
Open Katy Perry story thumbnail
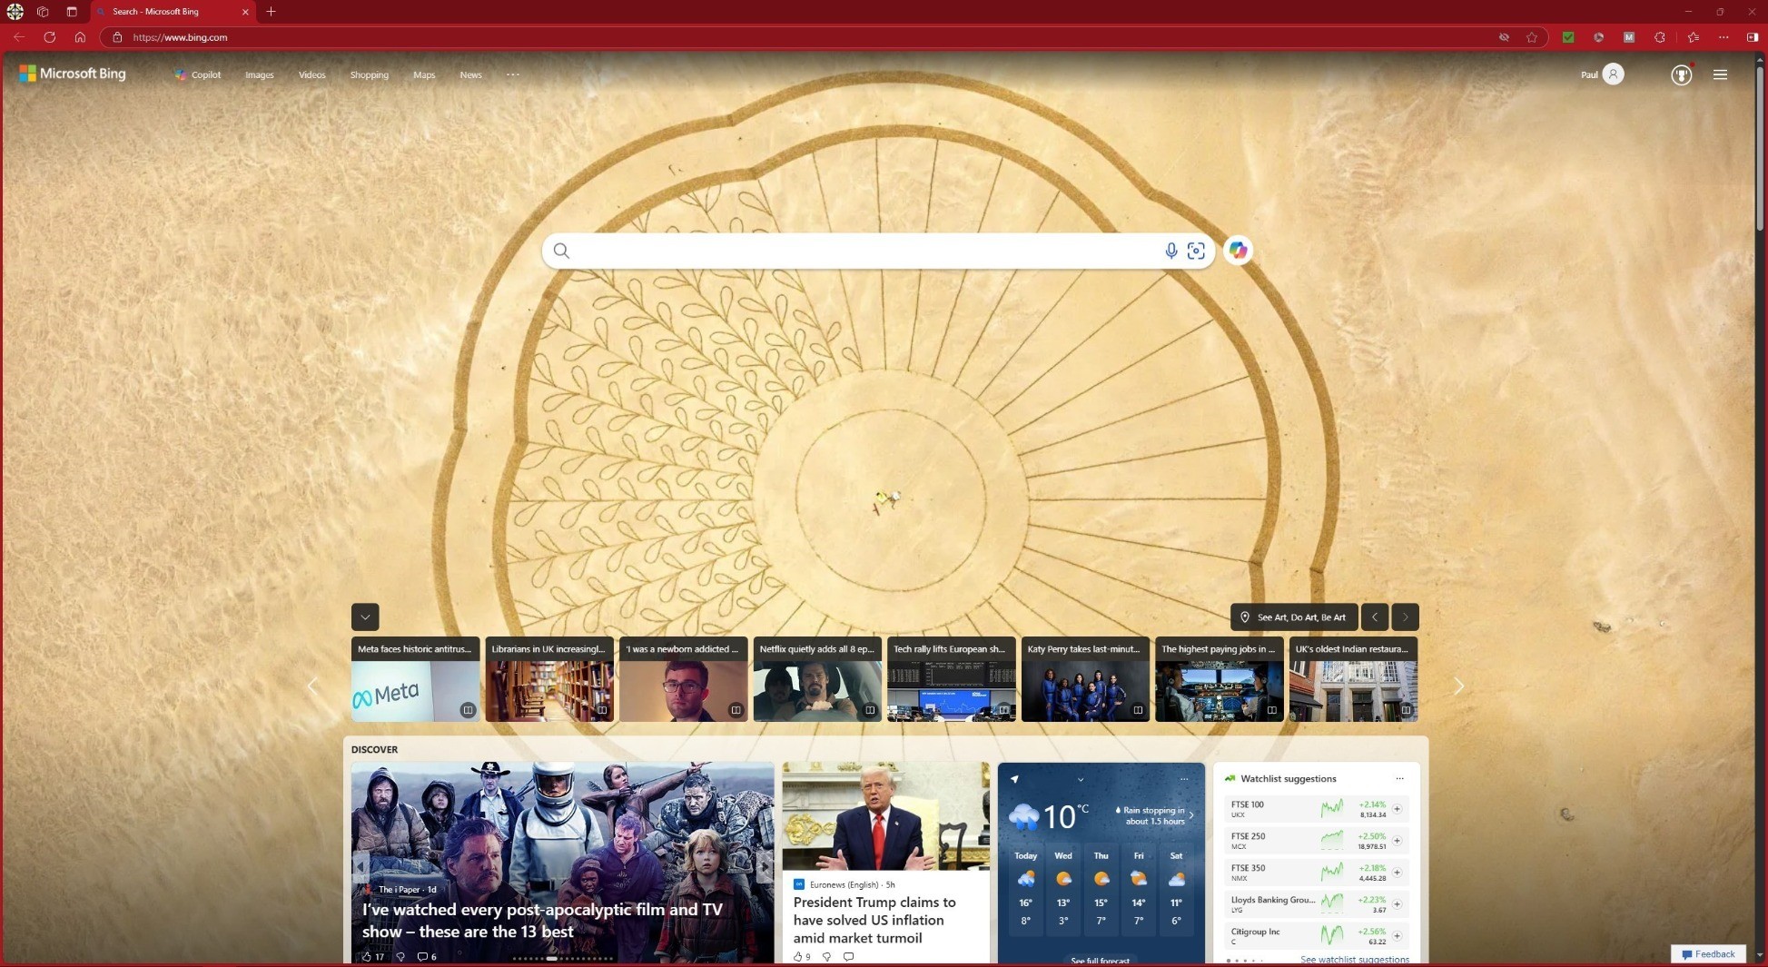pyautogui.click(x=1085, y=679)
